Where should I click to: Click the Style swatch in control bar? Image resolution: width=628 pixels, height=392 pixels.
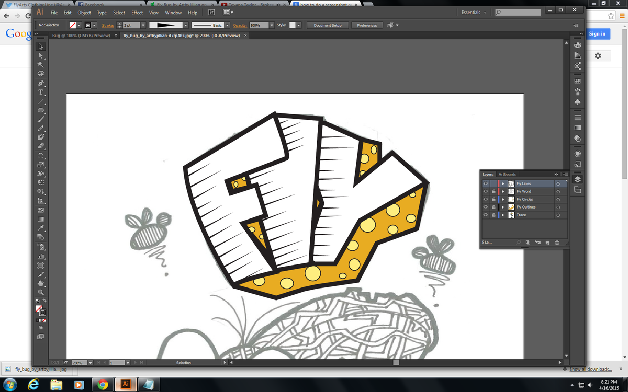coord(293,25)
